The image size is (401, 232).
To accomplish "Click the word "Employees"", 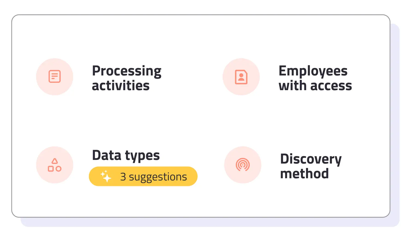I will click(x=313, y=71).
